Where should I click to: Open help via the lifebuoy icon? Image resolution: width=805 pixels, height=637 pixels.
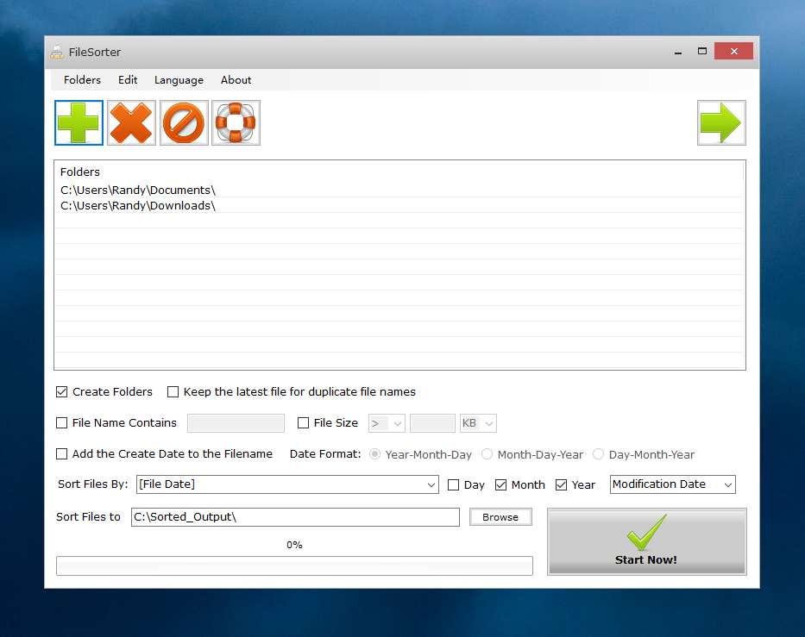coord(236,123)
